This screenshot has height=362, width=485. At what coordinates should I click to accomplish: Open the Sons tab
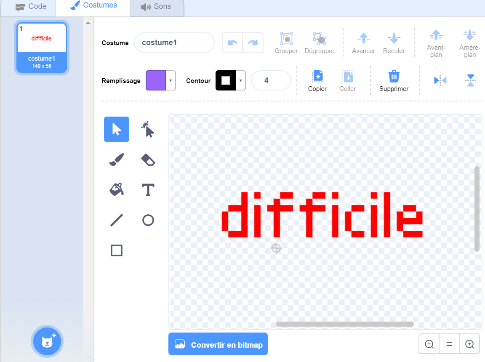(x=157, y=7)
